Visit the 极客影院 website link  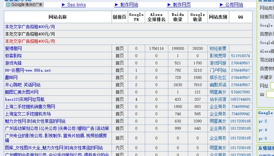click(13, 56)
